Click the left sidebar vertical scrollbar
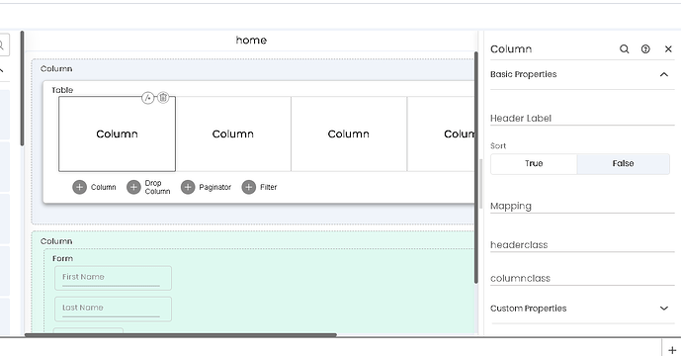Viewport: 681px width, 356px height. point(22,88)
